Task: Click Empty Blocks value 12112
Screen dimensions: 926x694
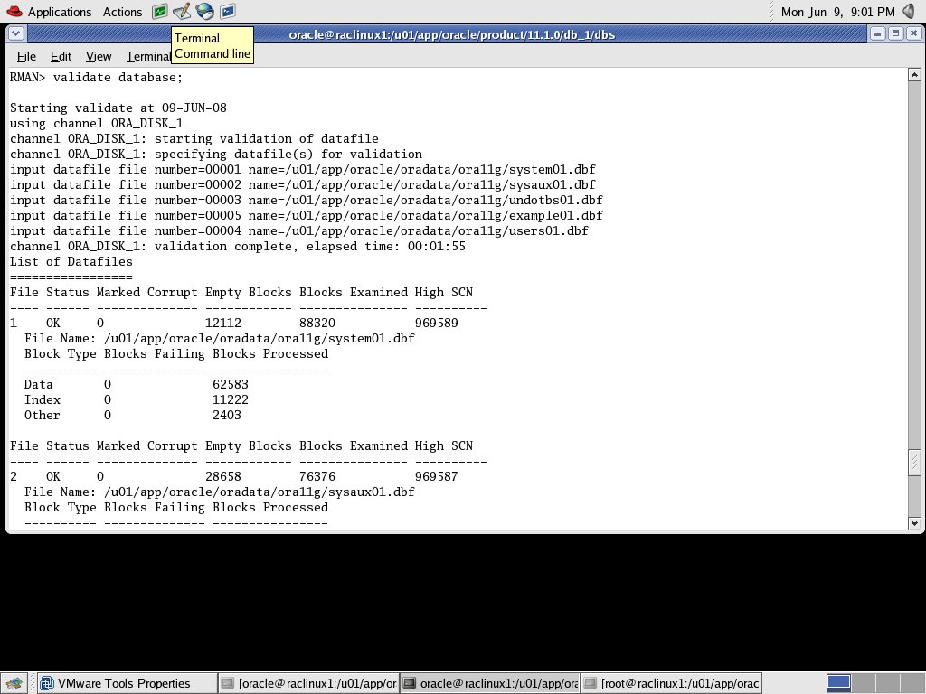Action: click(223, 323)
